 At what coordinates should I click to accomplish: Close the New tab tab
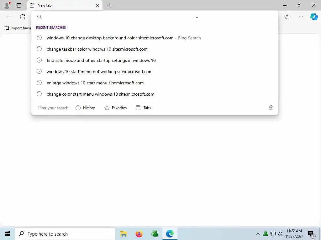tap(98, 6)
